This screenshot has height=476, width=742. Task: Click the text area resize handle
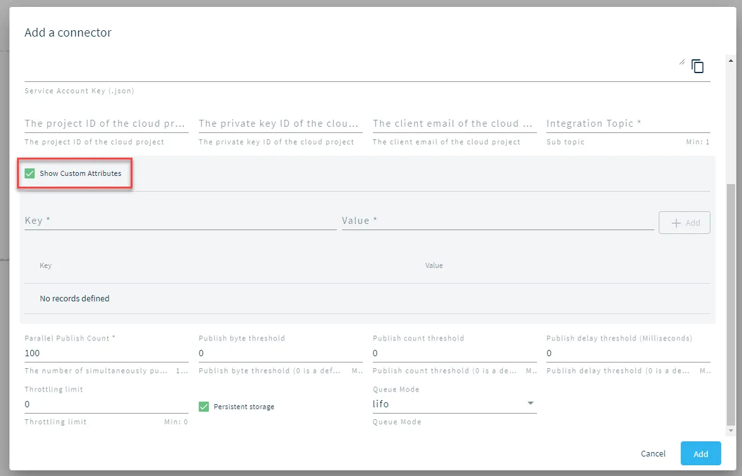click(x=682, y=62)
